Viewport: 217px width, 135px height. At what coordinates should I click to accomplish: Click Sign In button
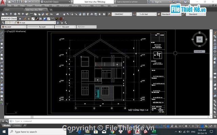pos(158,2)
